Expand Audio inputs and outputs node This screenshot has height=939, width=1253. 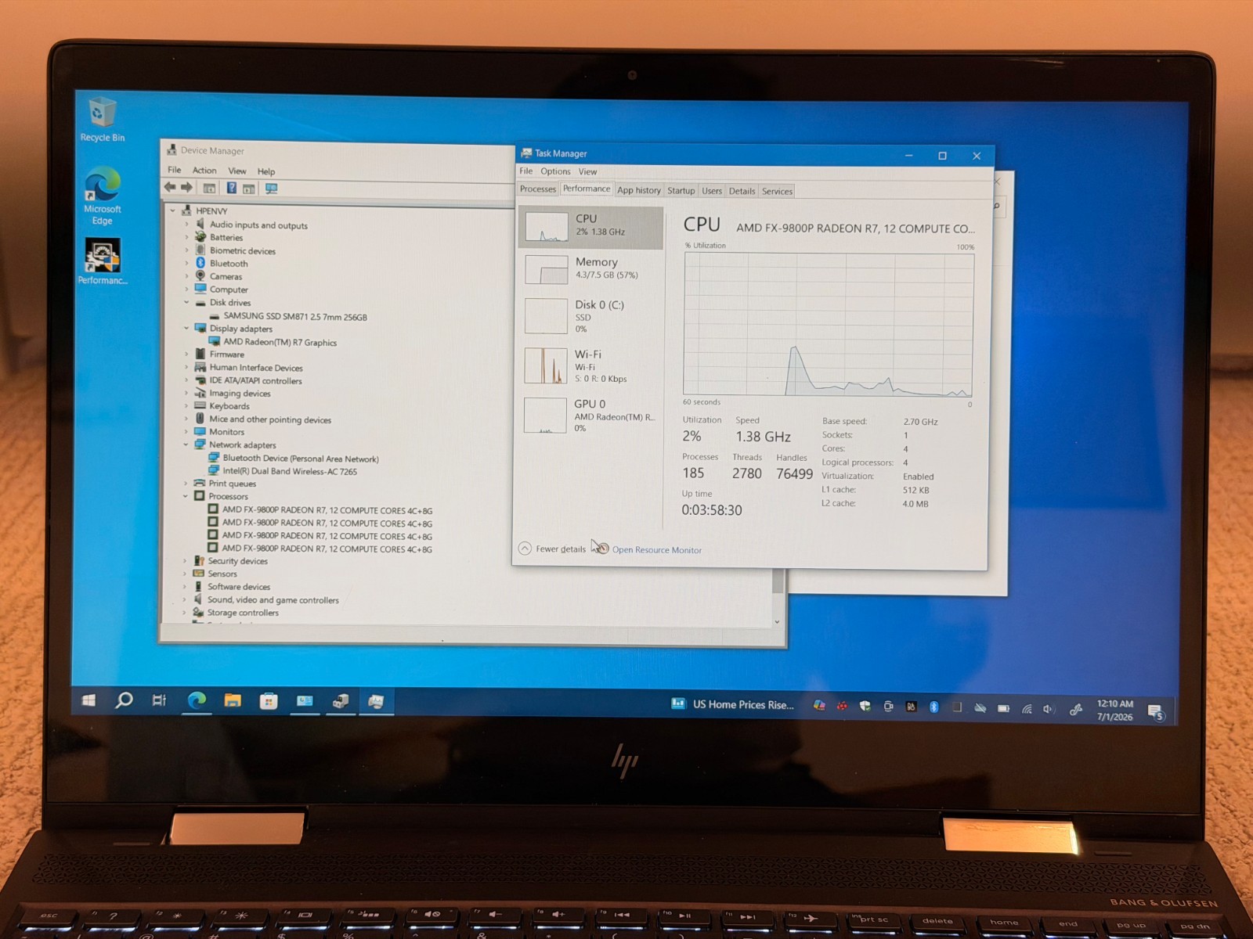(x=186, y=225)
